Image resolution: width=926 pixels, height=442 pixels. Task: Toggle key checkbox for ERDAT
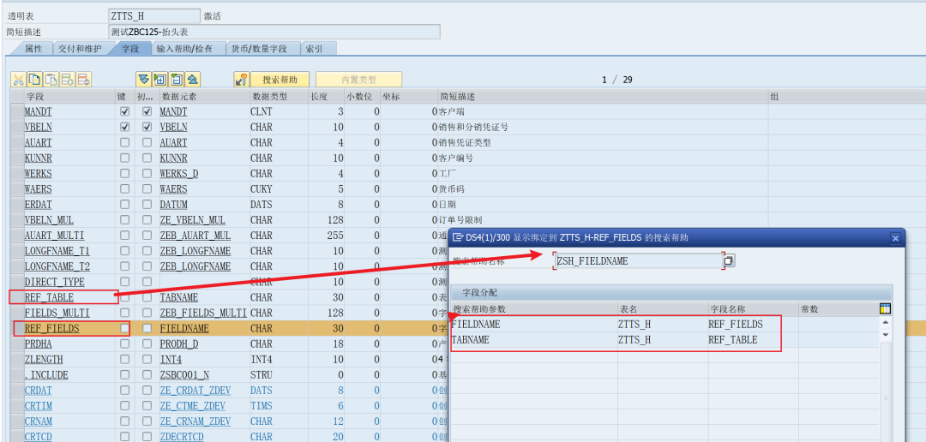(x=124, y=204)
